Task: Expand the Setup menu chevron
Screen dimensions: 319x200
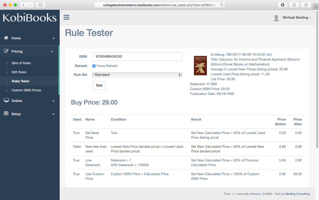Action: pyautogui.click(x=53, y=114)
